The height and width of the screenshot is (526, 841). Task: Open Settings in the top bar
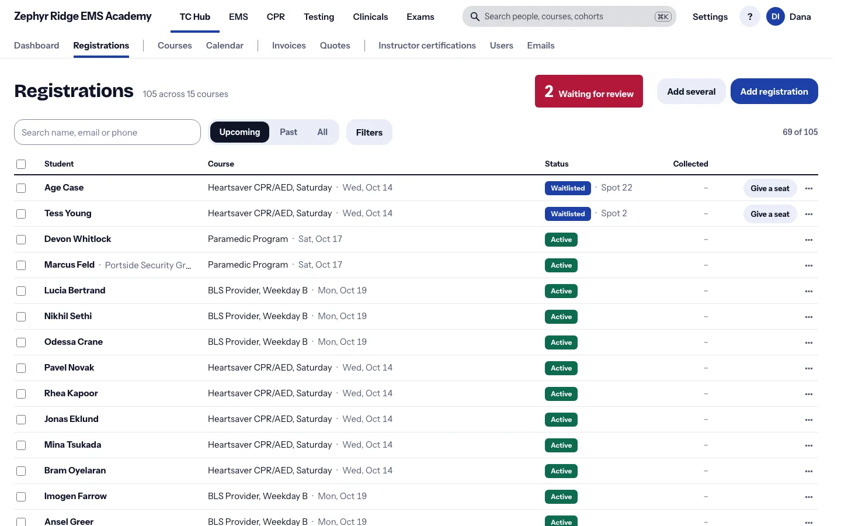pos(710,16)
